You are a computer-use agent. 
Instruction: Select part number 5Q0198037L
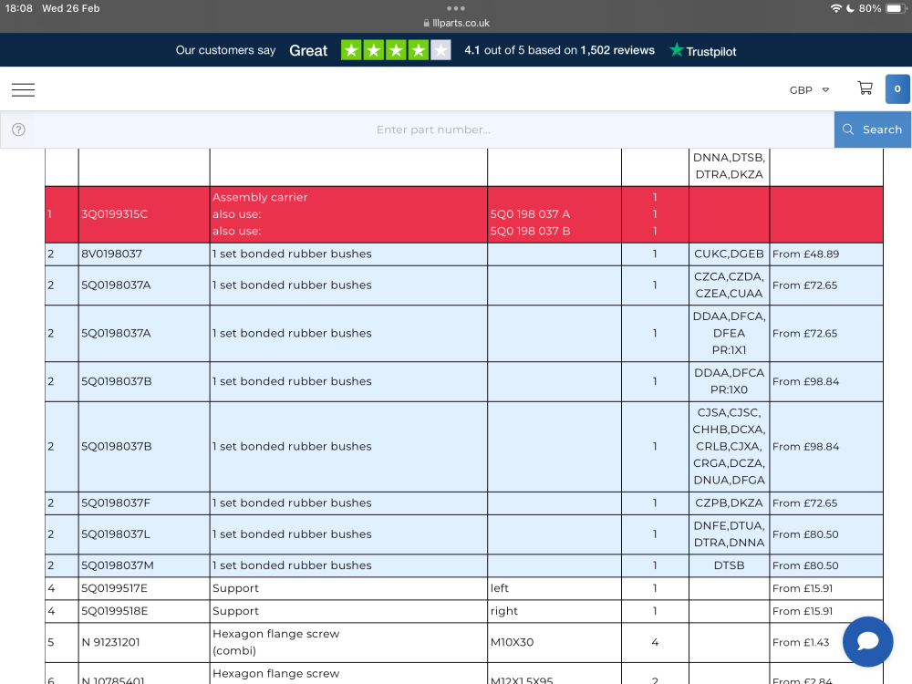pos(116,534)
